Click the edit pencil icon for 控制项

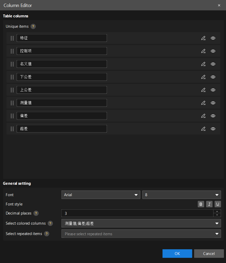203,51
